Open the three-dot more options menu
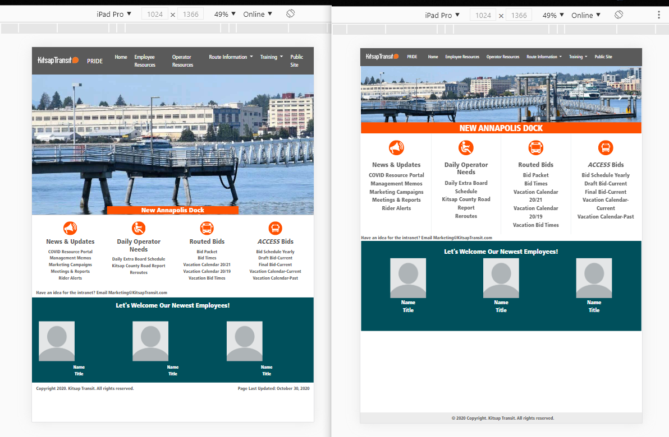Viewport: 669px width, 437px height. [659, 15]
